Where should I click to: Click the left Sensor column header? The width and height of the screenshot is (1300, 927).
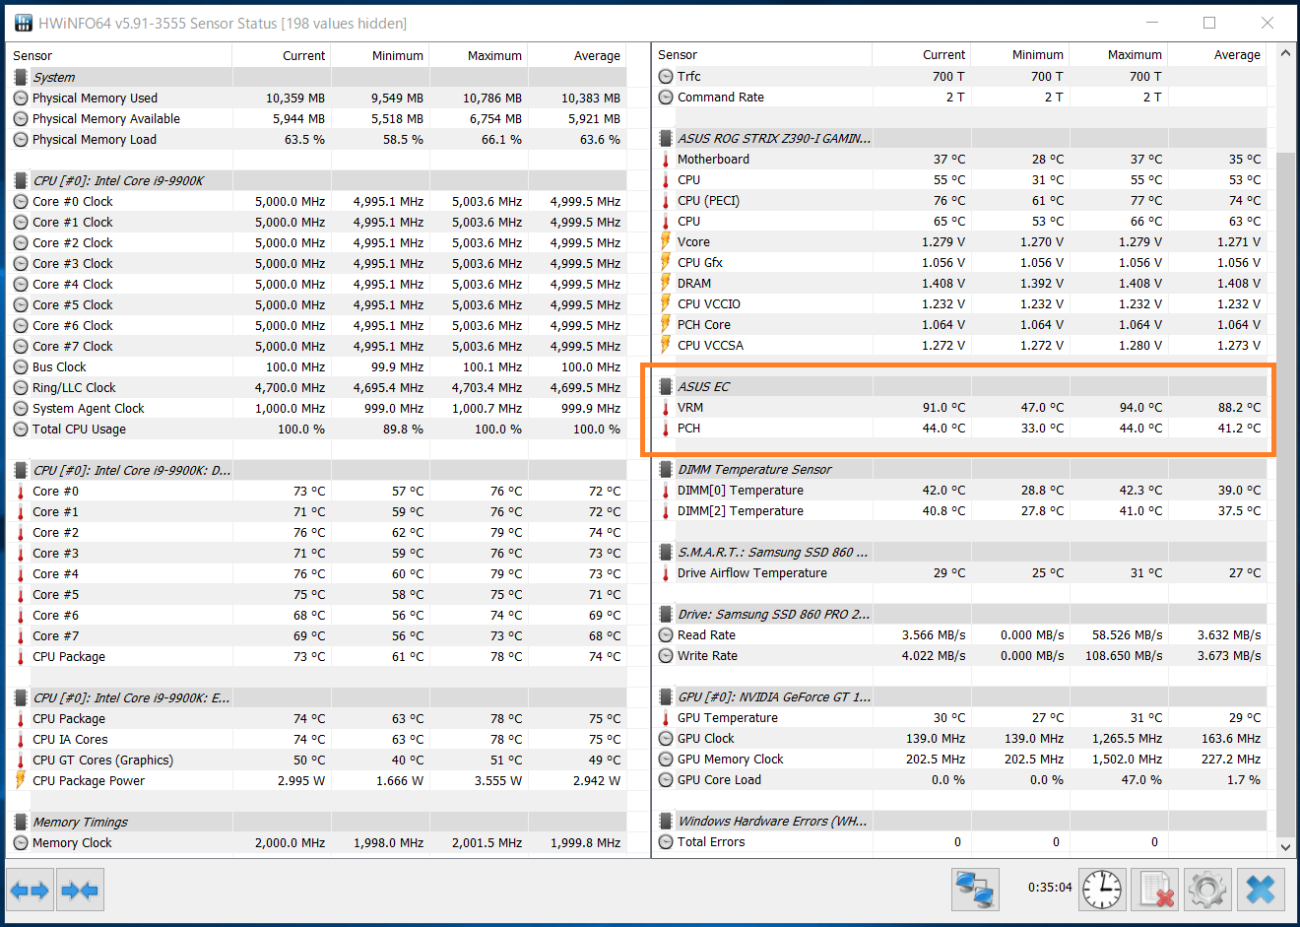tap(119, 56)
